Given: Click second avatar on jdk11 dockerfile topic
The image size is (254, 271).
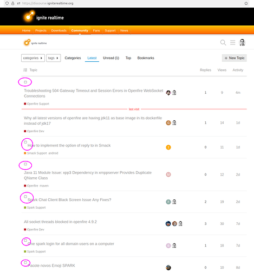Looking at the screenshot, I should pyautogui.click(x=174, y=123).
